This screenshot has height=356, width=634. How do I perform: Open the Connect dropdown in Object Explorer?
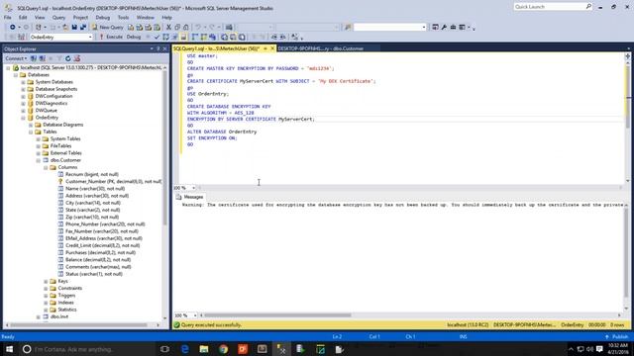tap(16, 58)
